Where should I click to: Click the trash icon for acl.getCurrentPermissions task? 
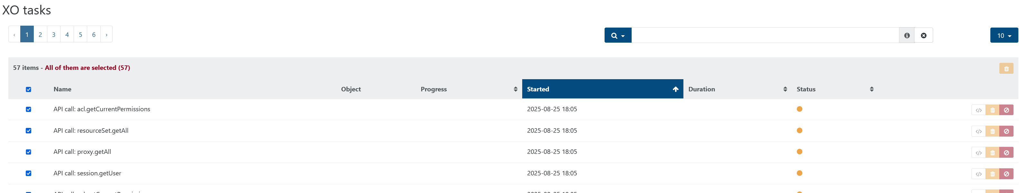[992, 110]
